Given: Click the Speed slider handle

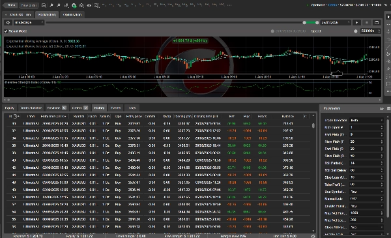Looking at the screenshot, I should (356, 31).
